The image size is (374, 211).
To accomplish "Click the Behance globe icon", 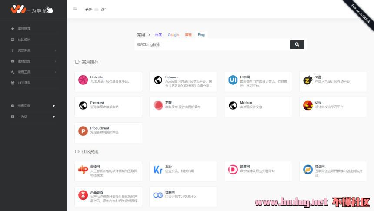I will tap(158, 80).
